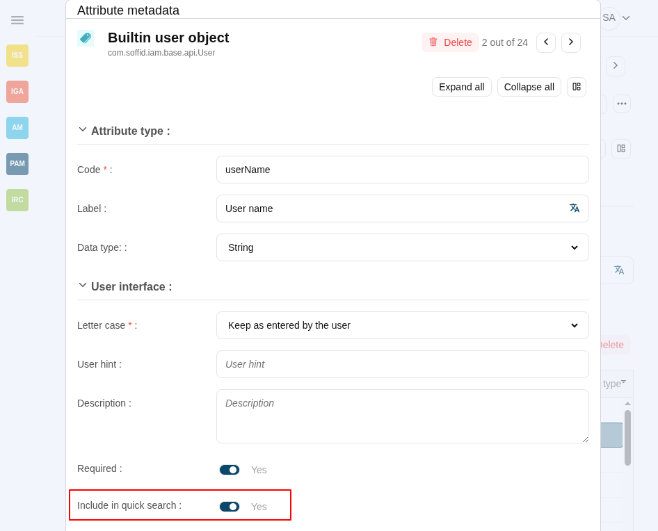
Task: Collapse the Attribute type section
Action: click(83, 130)
